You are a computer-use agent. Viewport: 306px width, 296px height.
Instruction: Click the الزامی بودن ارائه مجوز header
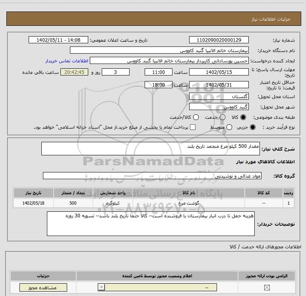point(267,276)
